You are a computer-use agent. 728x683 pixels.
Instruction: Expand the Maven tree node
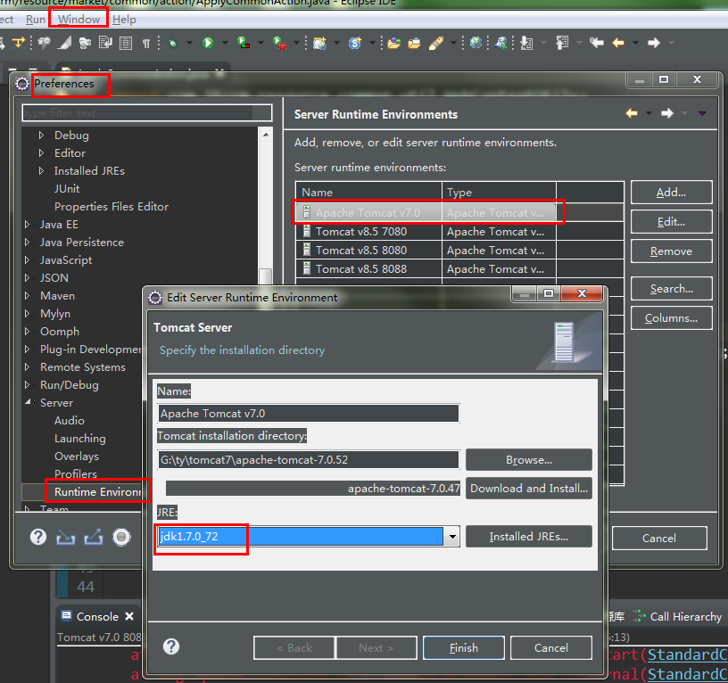click(27, 295)
